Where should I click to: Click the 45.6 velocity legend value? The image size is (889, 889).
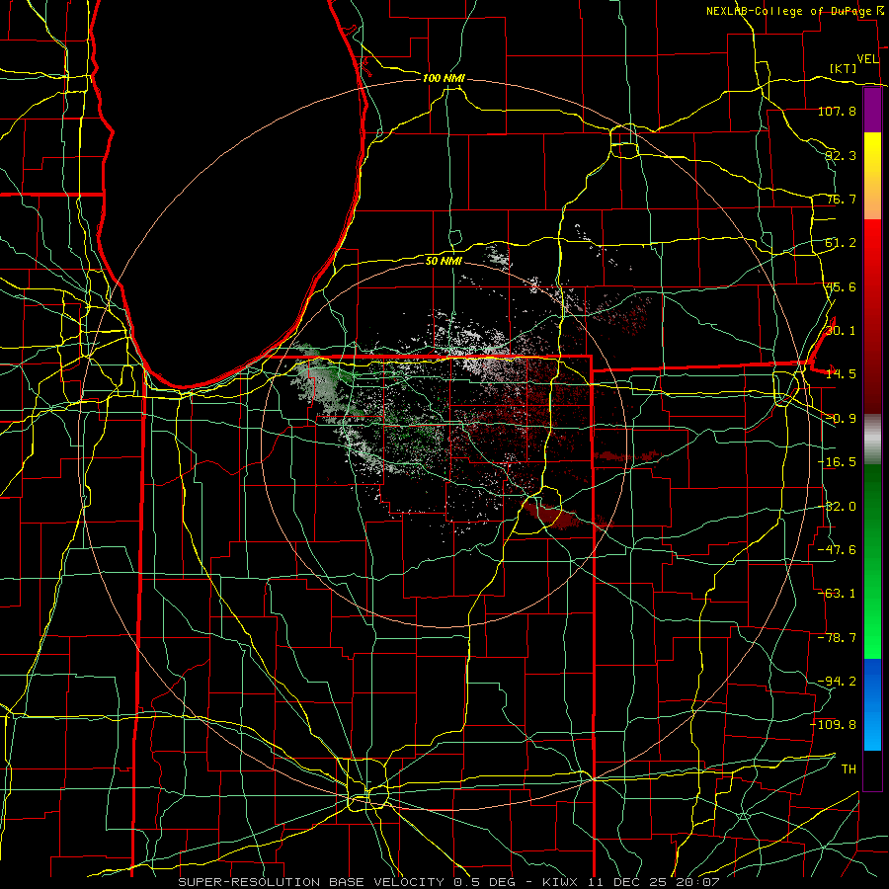point(841,286)
